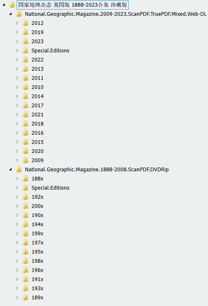Screen dimensions: 208x306
Task: Select the 195x folder label
Action: [37, 252]
